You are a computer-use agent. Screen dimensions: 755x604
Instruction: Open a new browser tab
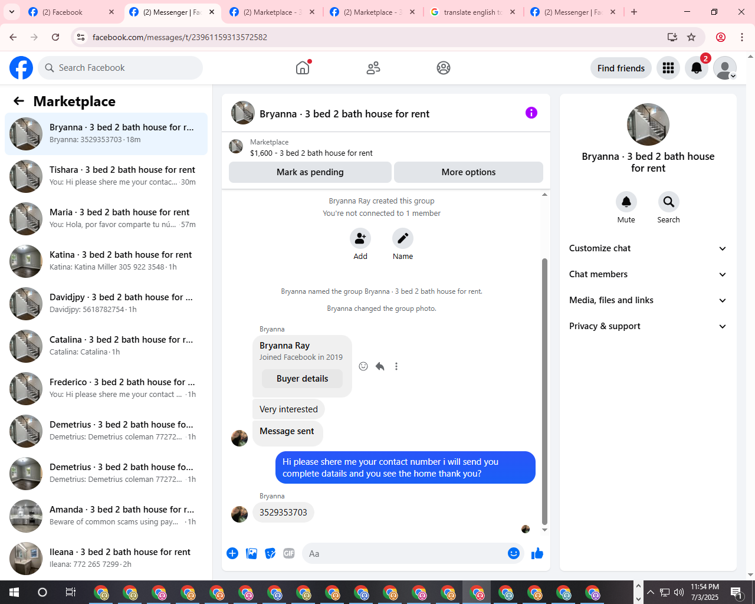tap(634, 12)
